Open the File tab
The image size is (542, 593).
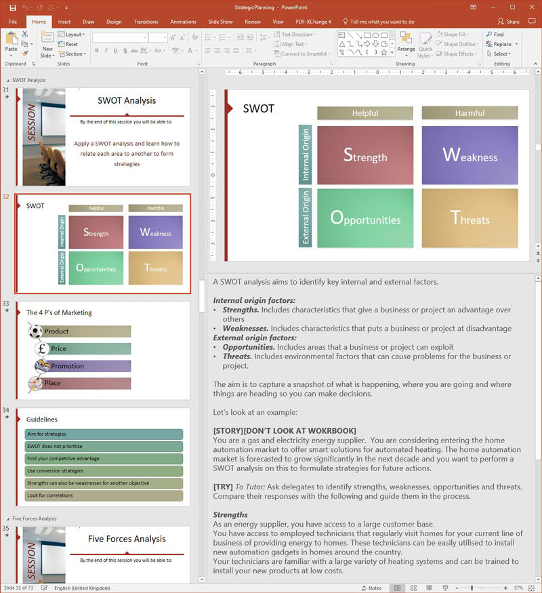click(x=13, y=22)
